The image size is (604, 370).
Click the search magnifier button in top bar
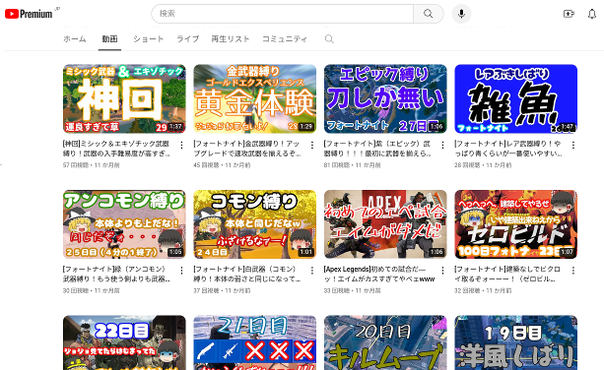tap(428, 14)
